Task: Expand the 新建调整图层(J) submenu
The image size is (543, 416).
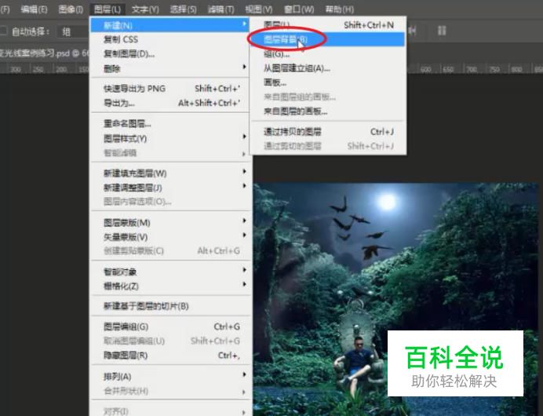Action: pyautogui.click(x=169, y=188)
